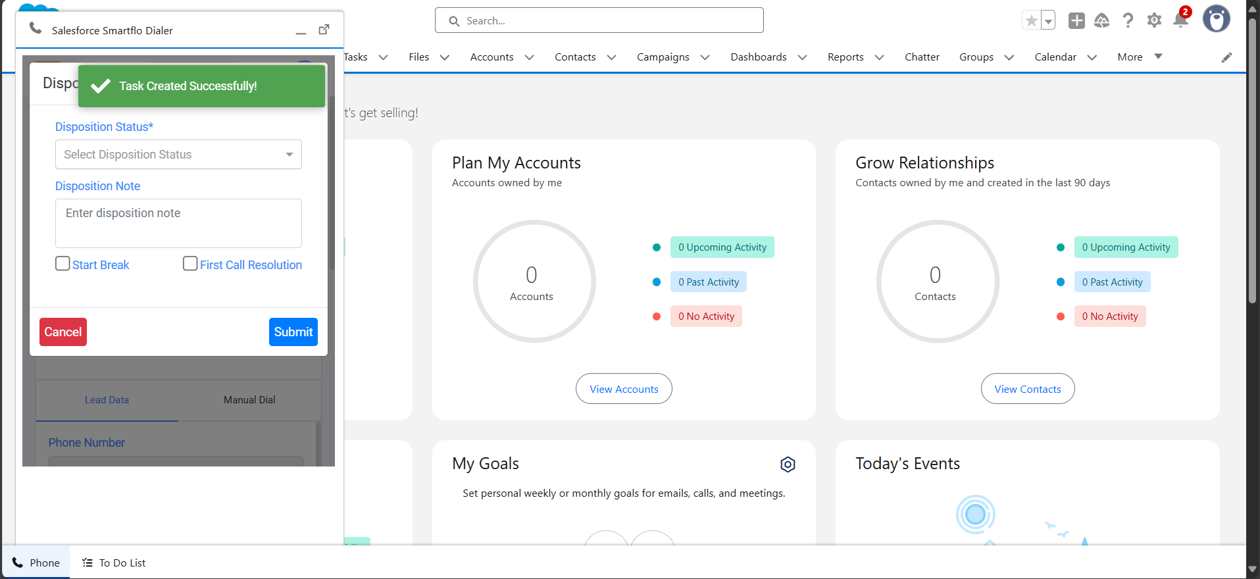Open the setup gear icon
The height and width of the screenshot is (579, 1260).
click(x=1154, y=20)
